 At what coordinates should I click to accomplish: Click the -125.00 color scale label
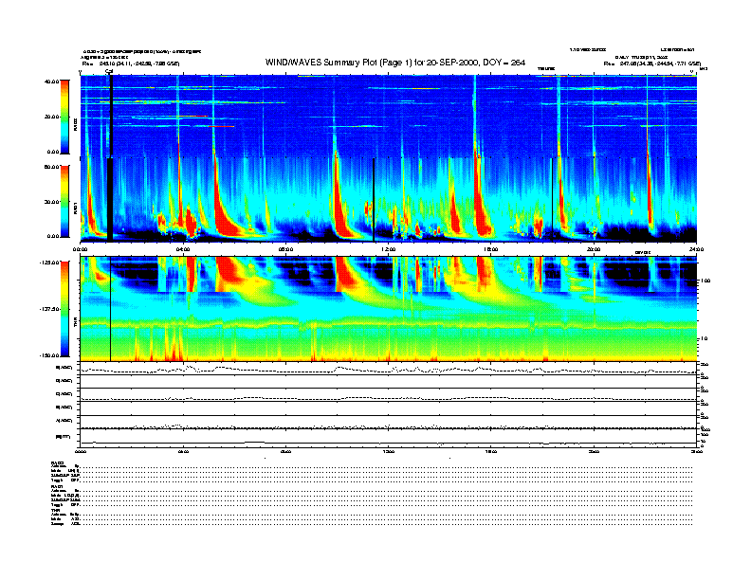(x=49, y=263)
